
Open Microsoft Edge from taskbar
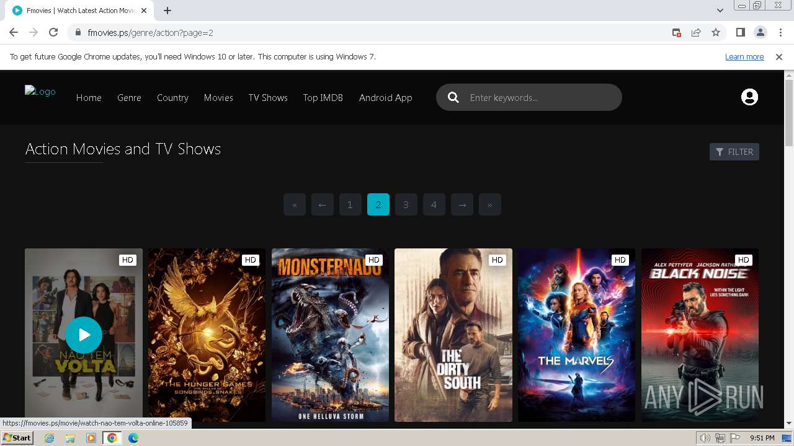(133, 438)
